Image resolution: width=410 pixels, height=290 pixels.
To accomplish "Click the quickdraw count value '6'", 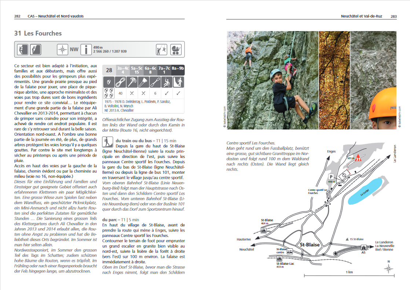I will tap(155, 93).
